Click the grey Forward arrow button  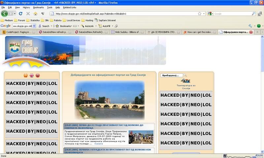11,13
